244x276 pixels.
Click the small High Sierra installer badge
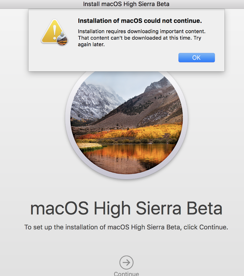tap(62, 40)
